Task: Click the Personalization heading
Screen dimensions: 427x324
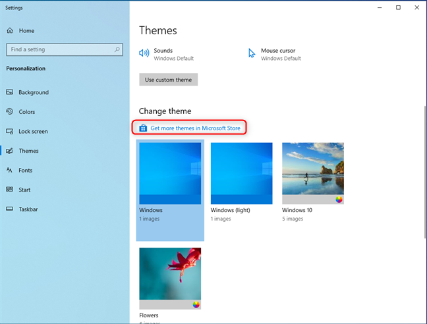Action: (26, 68)
